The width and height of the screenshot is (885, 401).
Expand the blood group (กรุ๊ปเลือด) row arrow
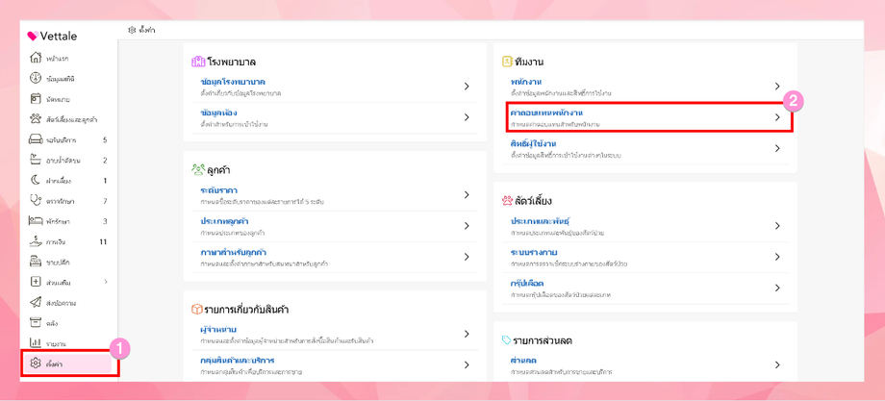tap(777, 288)
